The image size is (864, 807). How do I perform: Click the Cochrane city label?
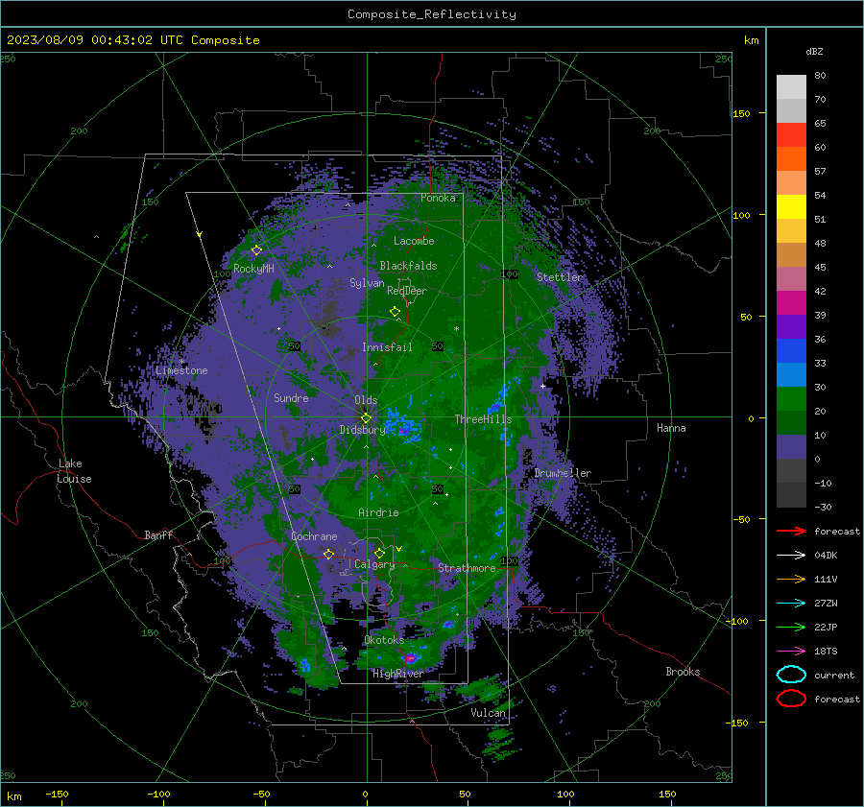[314, 536]
